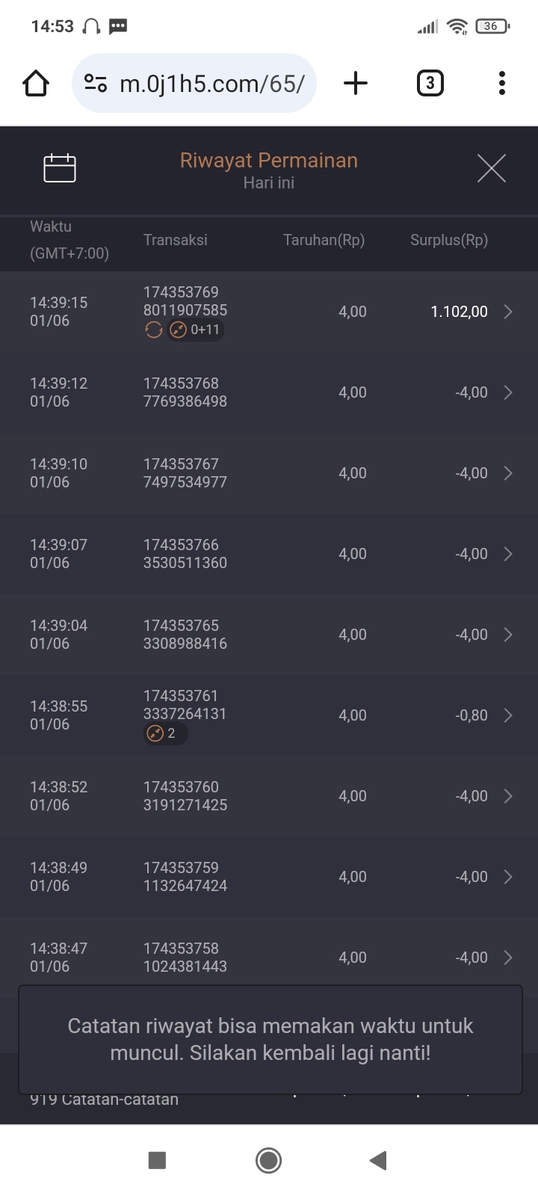Expand the 14:39:12 transaction row
This screenshot has width=538, height=1196.
coord(508,392)
